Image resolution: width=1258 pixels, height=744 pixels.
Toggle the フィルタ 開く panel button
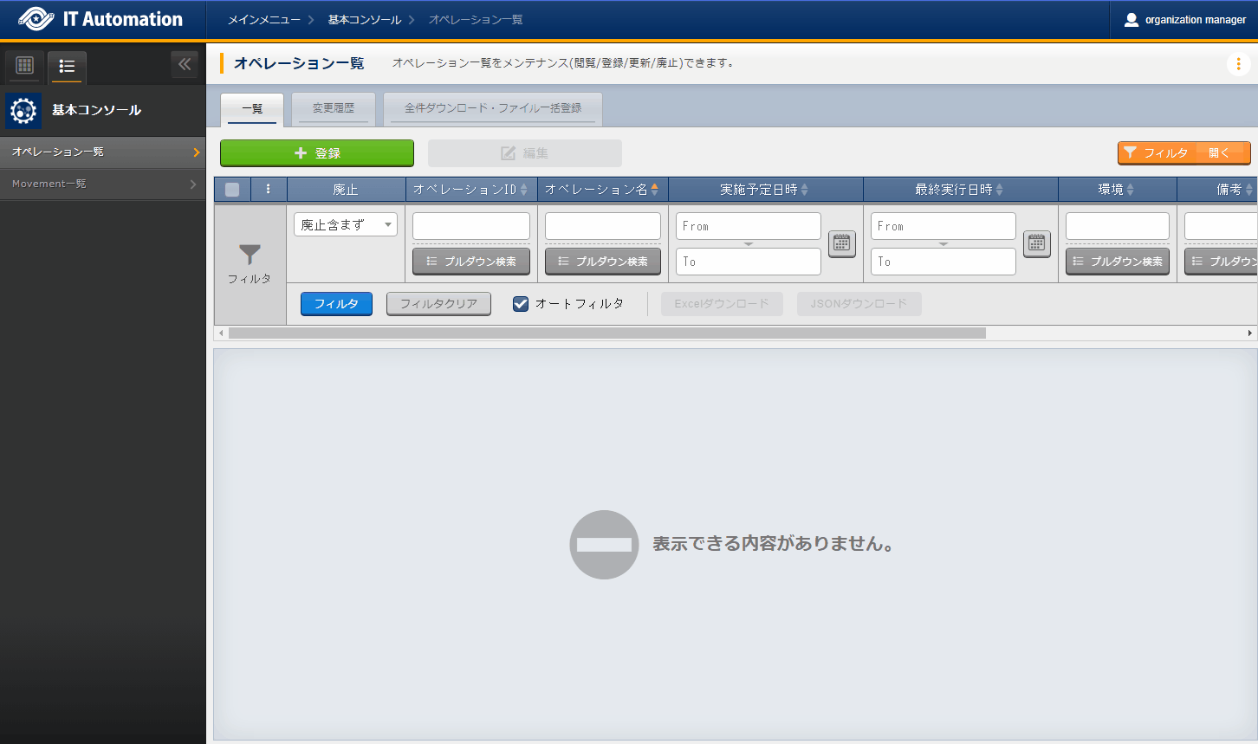pyautogui.click(x=1183, y=152)
